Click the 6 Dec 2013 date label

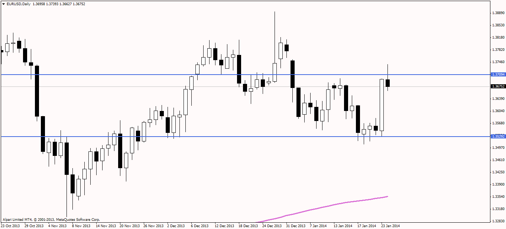200,226
